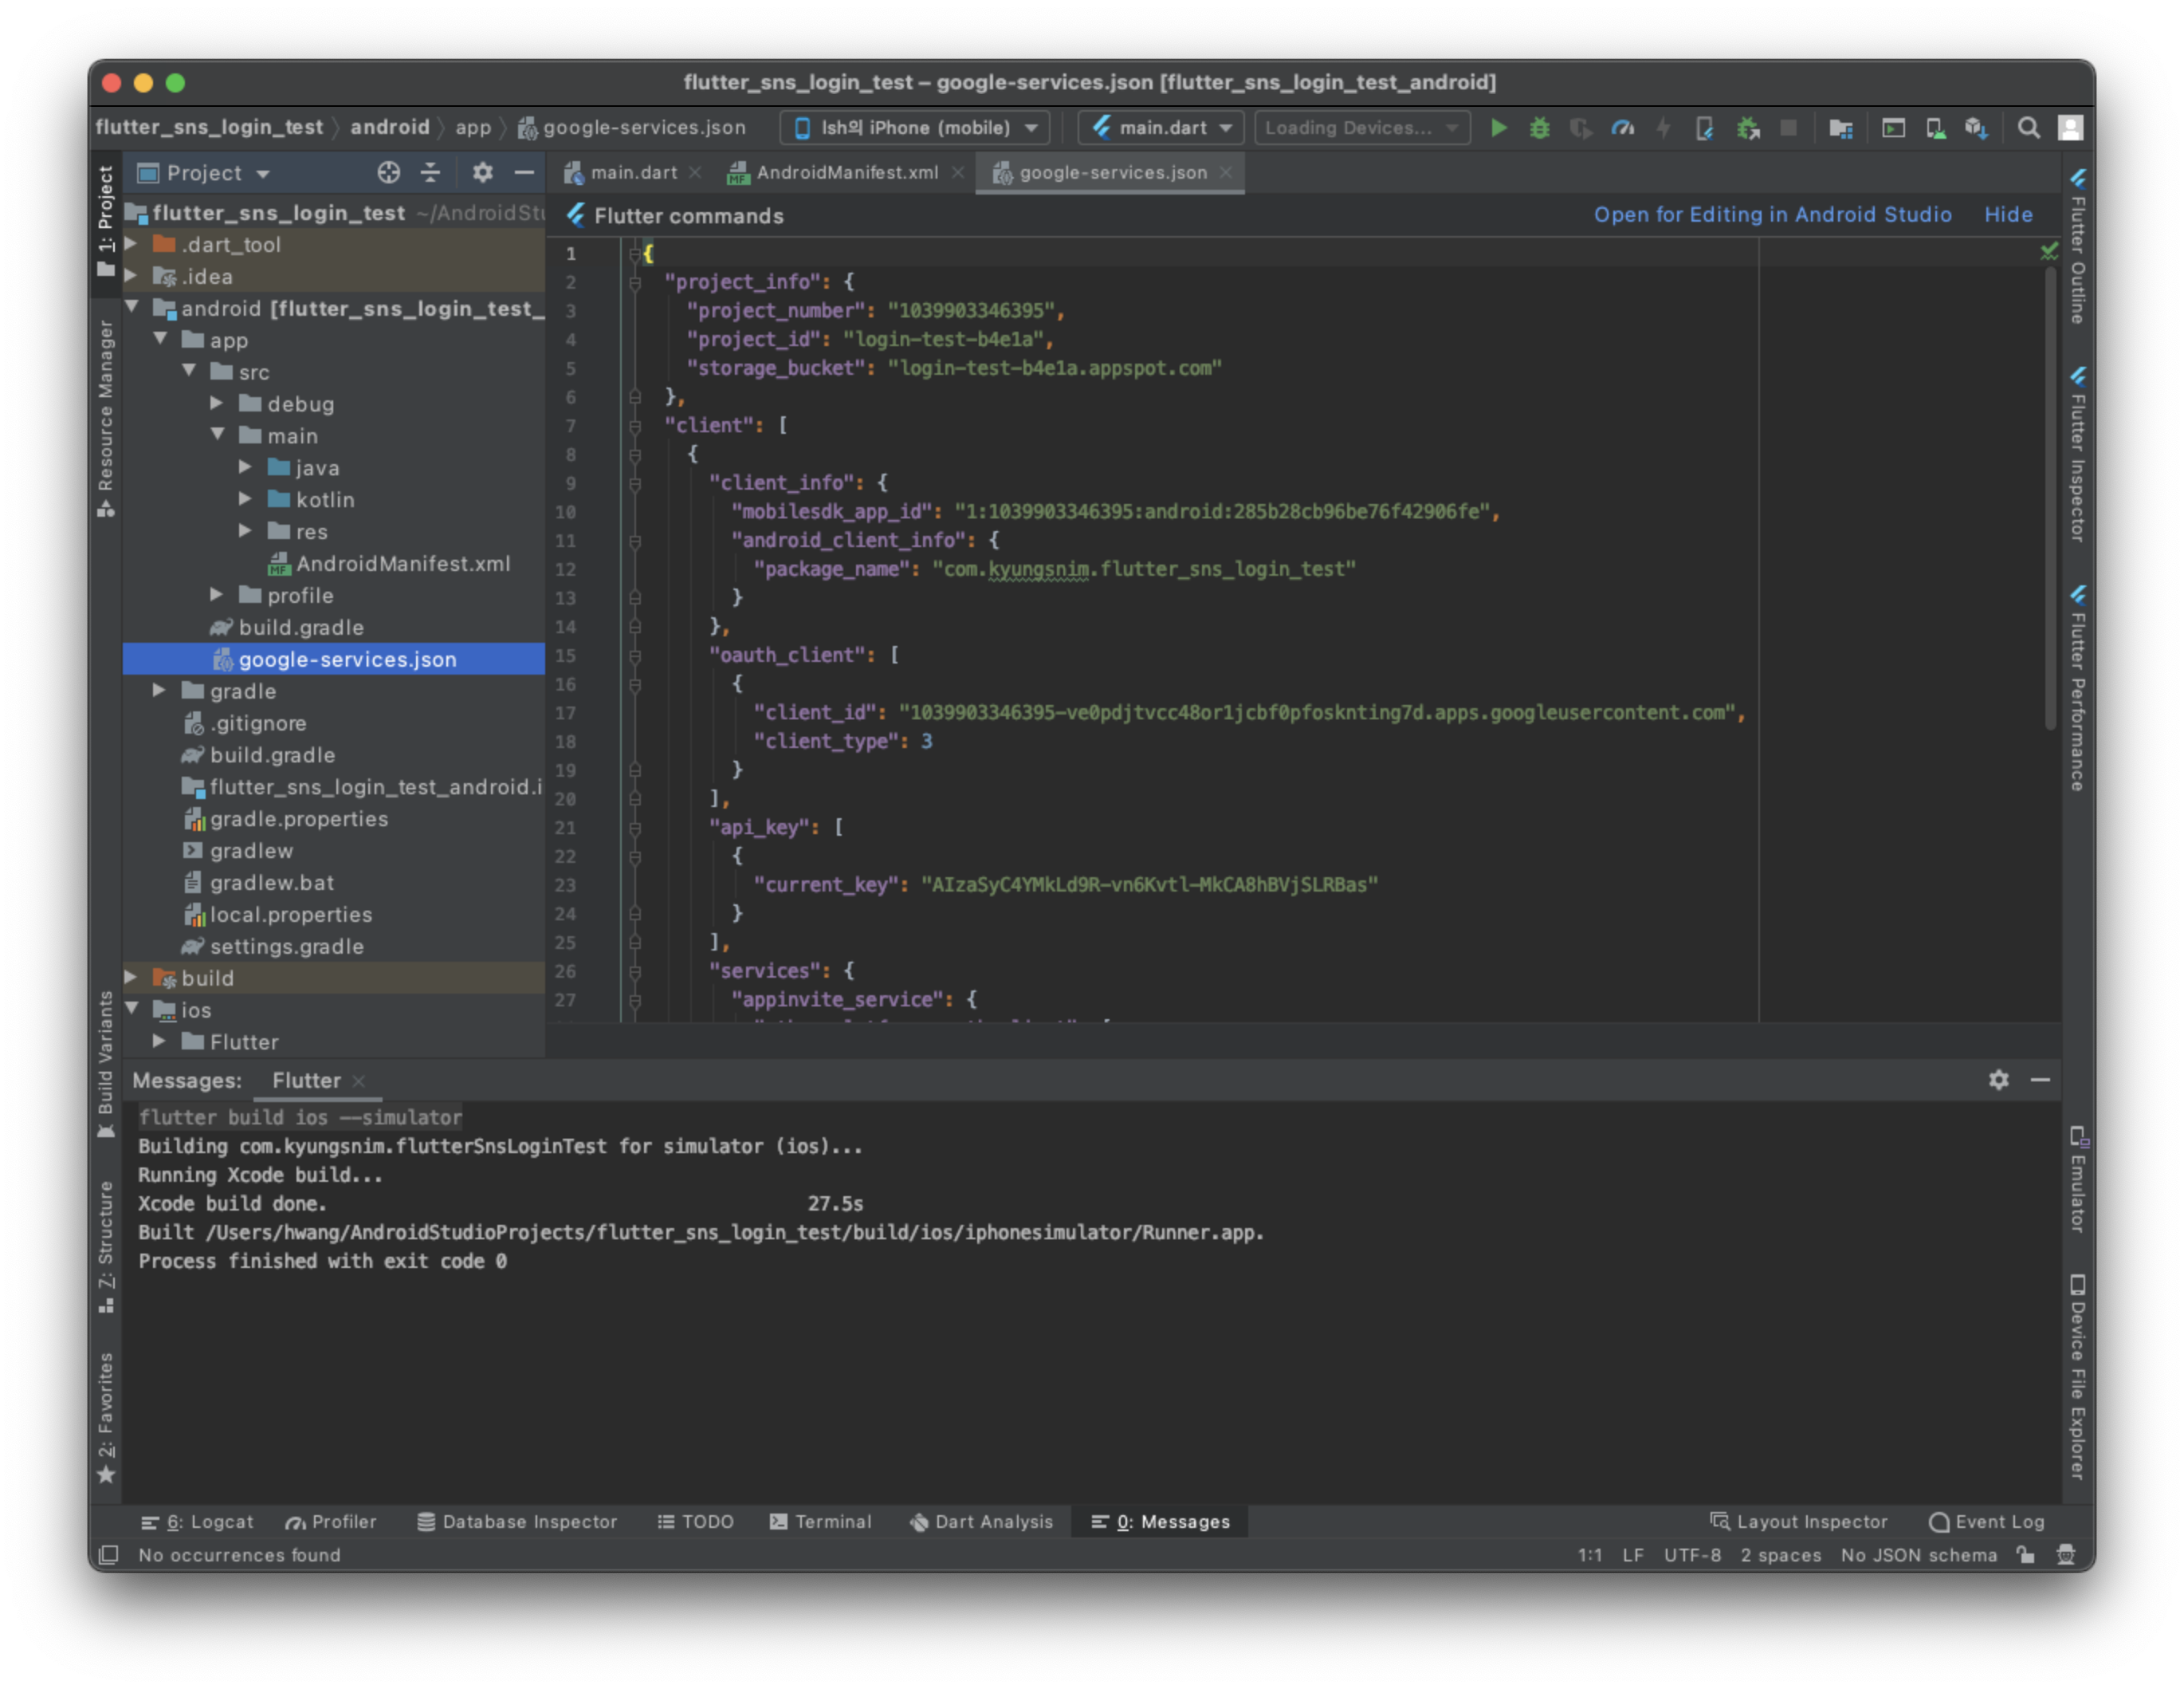Open the Terminal tool window tab
2184x1689 pixels.
pos(820,1522)
